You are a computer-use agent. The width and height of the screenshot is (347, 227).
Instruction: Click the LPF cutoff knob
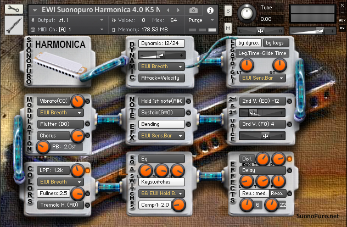pos(77,170)
